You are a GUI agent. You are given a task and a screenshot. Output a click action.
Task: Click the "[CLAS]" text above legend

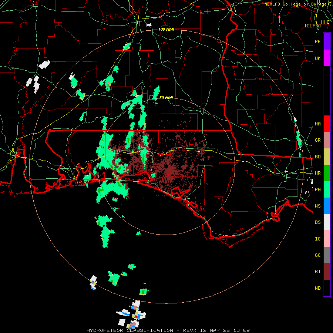point(313,26)
